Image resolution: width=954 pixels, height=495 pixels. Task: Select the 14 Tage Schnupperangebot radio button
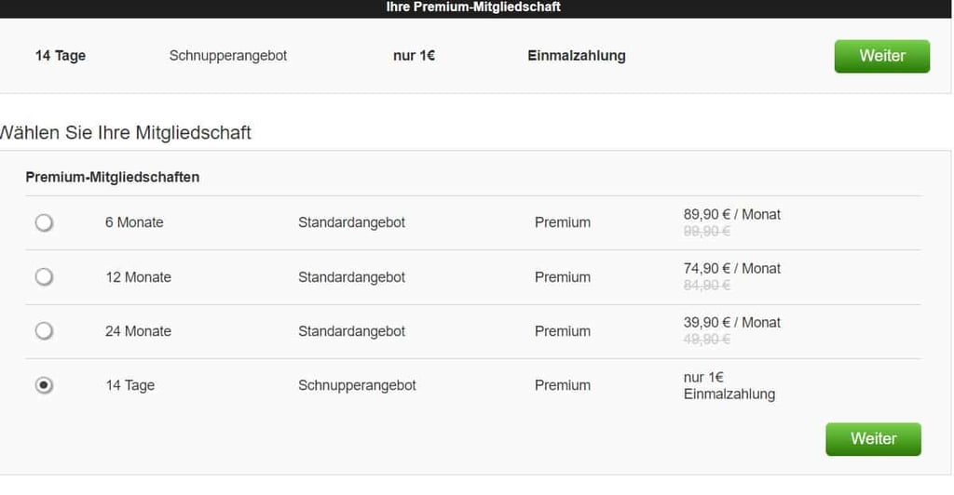[x=44, y=385]
